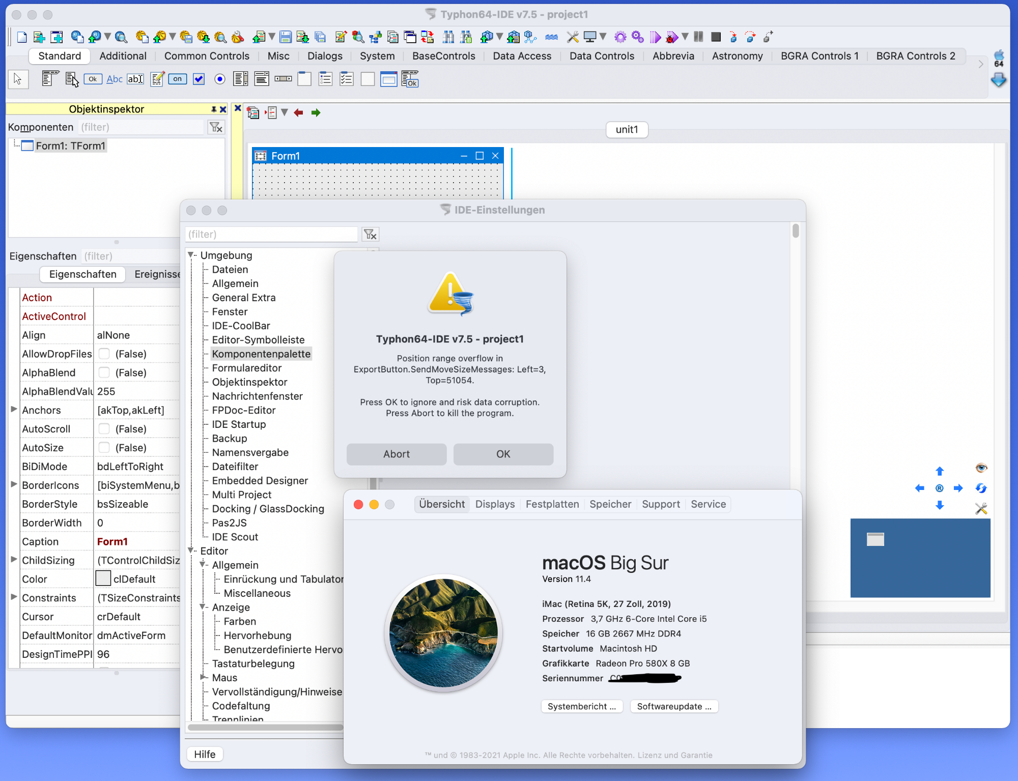The image size is (1018, 781).
Task: Click the red back arrow in editor toolbar
Action: [x=298, y=112]
